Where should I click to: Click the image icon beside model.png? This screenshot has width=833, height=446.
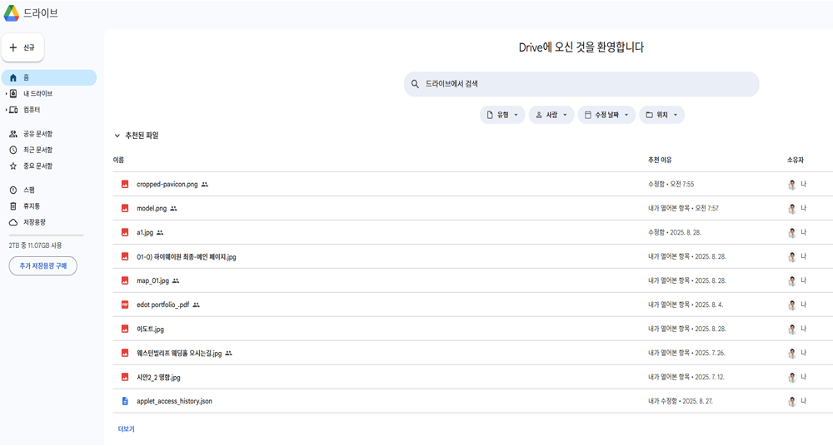(125, 209)
